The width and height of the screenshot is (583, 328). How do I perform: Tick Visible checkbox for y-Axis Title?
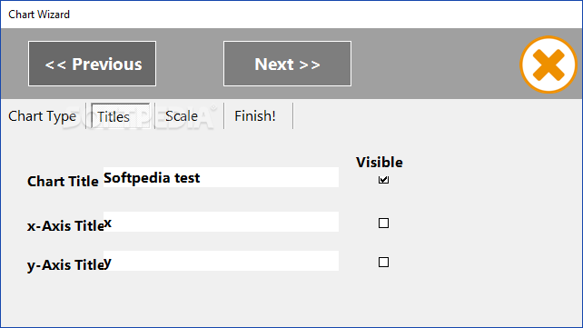383,263
